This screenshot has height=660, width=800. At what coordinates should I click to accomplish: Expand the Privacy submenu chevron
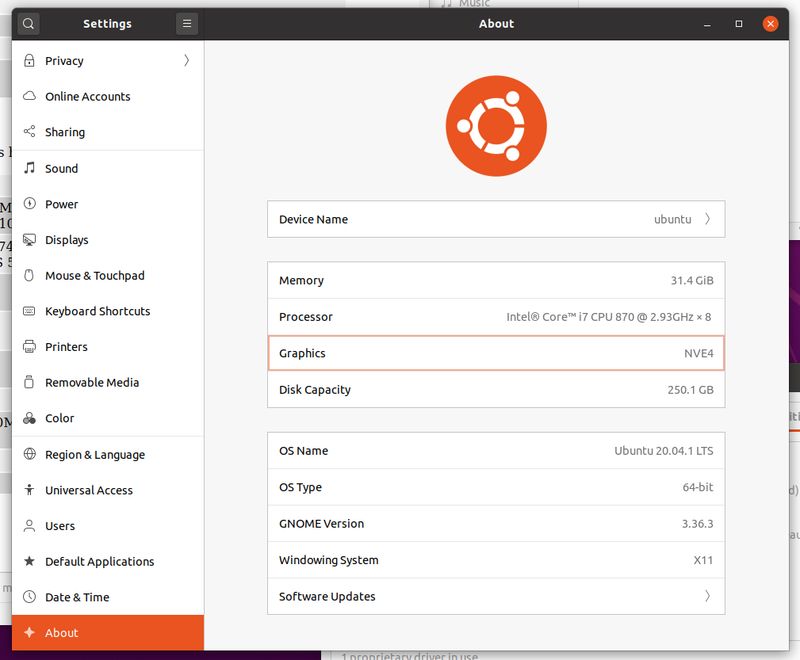[187, 61]
